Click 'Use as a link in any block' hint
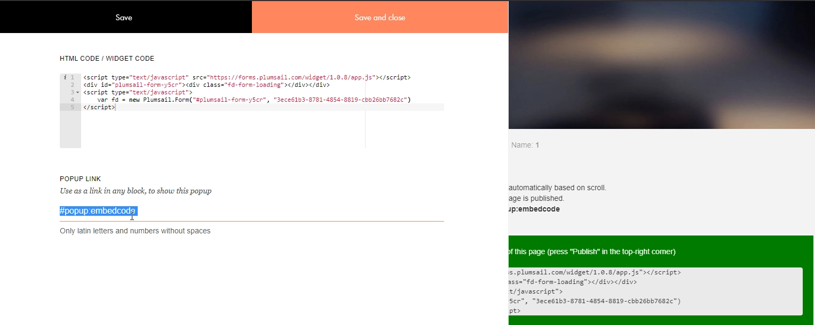Screen dimensions: 815x325 (x=136, y=191)
